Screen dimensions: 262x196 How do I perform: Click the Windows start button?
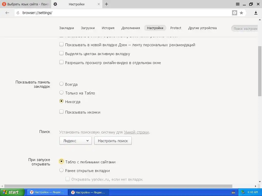tap(12, 192)
